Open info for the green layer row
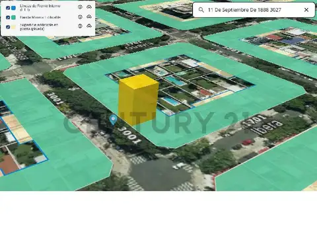The width and height of the screenshot is (317, 238). (80, 17)
